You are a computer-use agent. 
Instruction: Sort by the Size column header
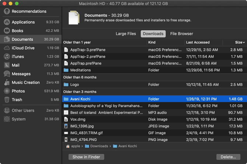coord(240,42)
